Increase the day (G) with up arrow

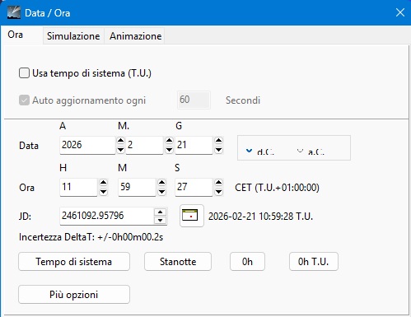pos(218,141)
